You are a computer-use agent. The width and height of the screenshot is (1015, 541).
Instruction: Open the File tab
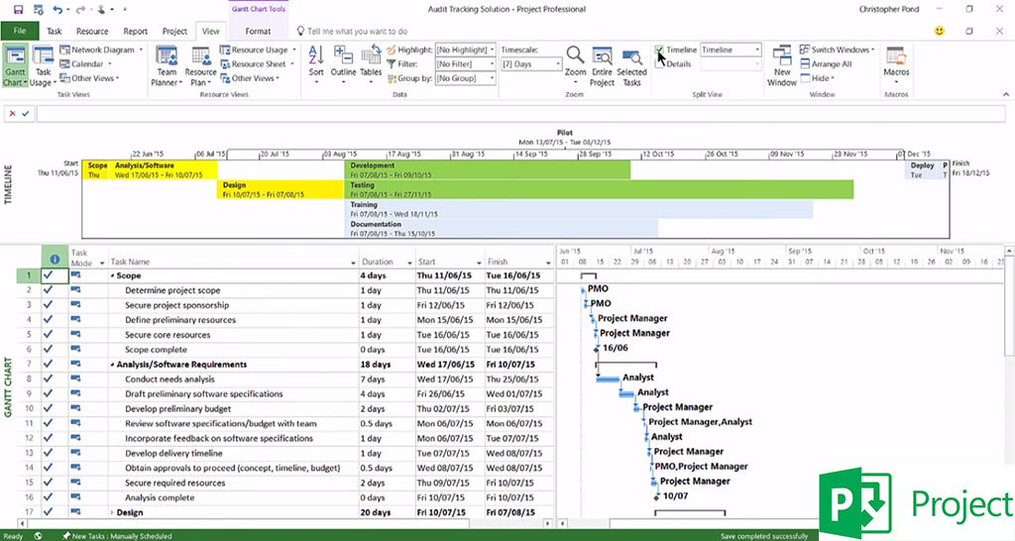(20, 31)
